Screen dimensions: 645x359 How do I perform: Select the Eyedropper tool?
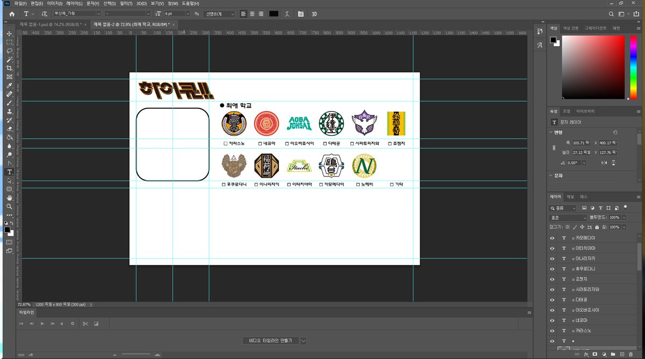pyautogui.click(x=9, y=85)
